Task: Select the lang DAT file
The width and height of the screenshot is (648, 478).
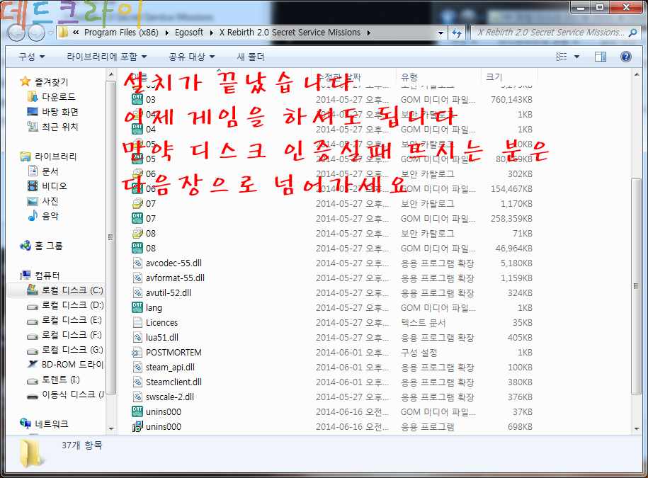Action: point(154,308)
